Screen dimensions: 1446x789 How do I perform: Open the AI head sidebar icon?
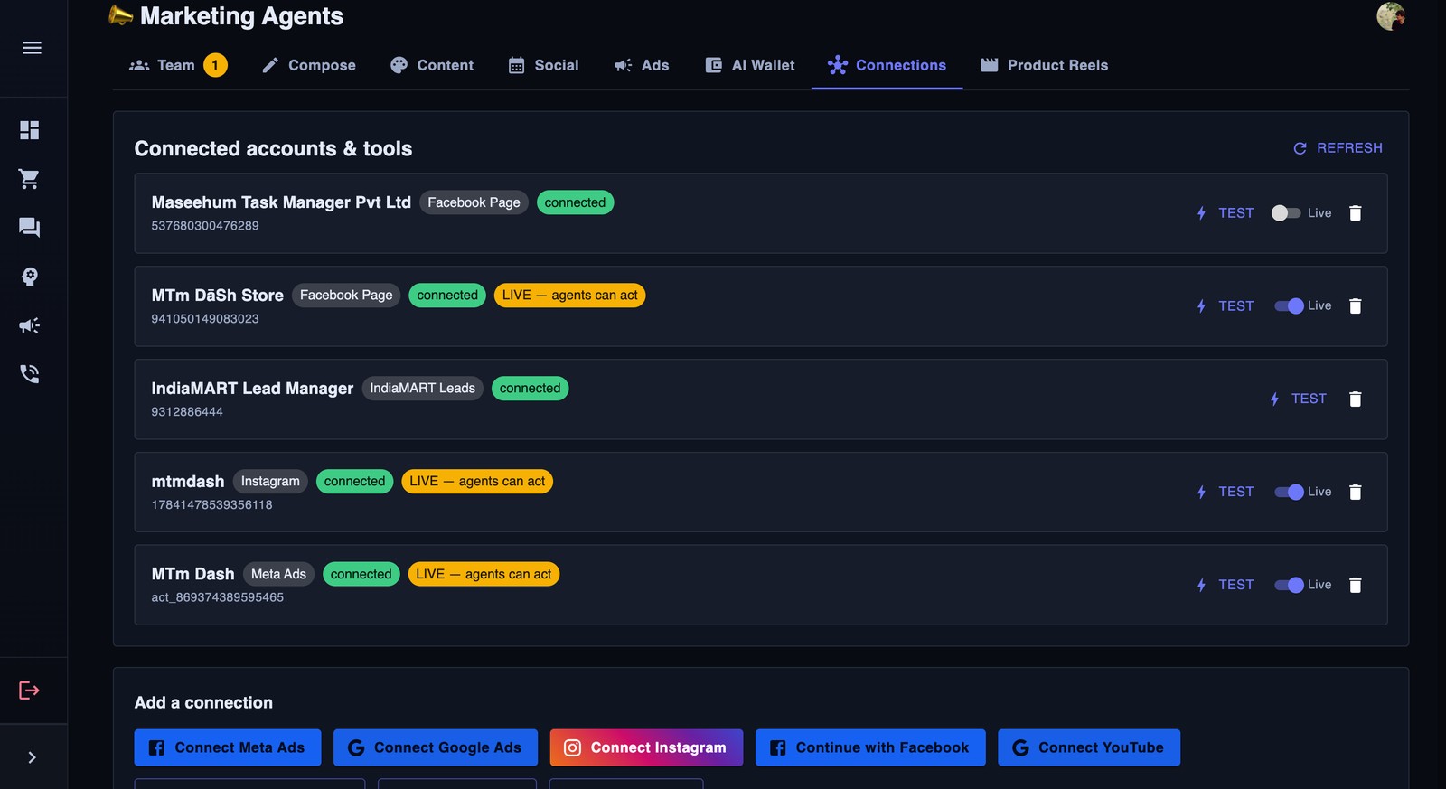point(30,277)
